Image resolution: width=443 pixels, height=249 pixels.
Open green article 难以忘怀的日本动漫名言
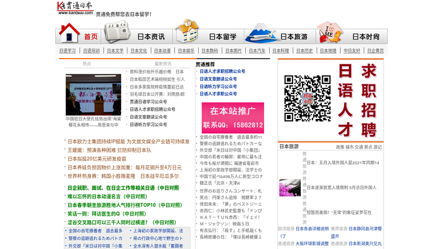107,196
